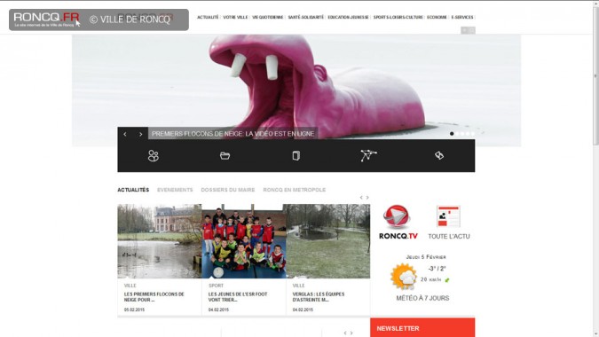Go to next news cards page
This screenshot has width=599, height=337.
(x=367, y=197)
